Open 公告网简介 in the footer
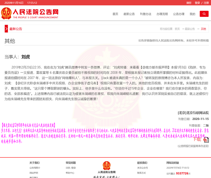 tap(35, 168)
